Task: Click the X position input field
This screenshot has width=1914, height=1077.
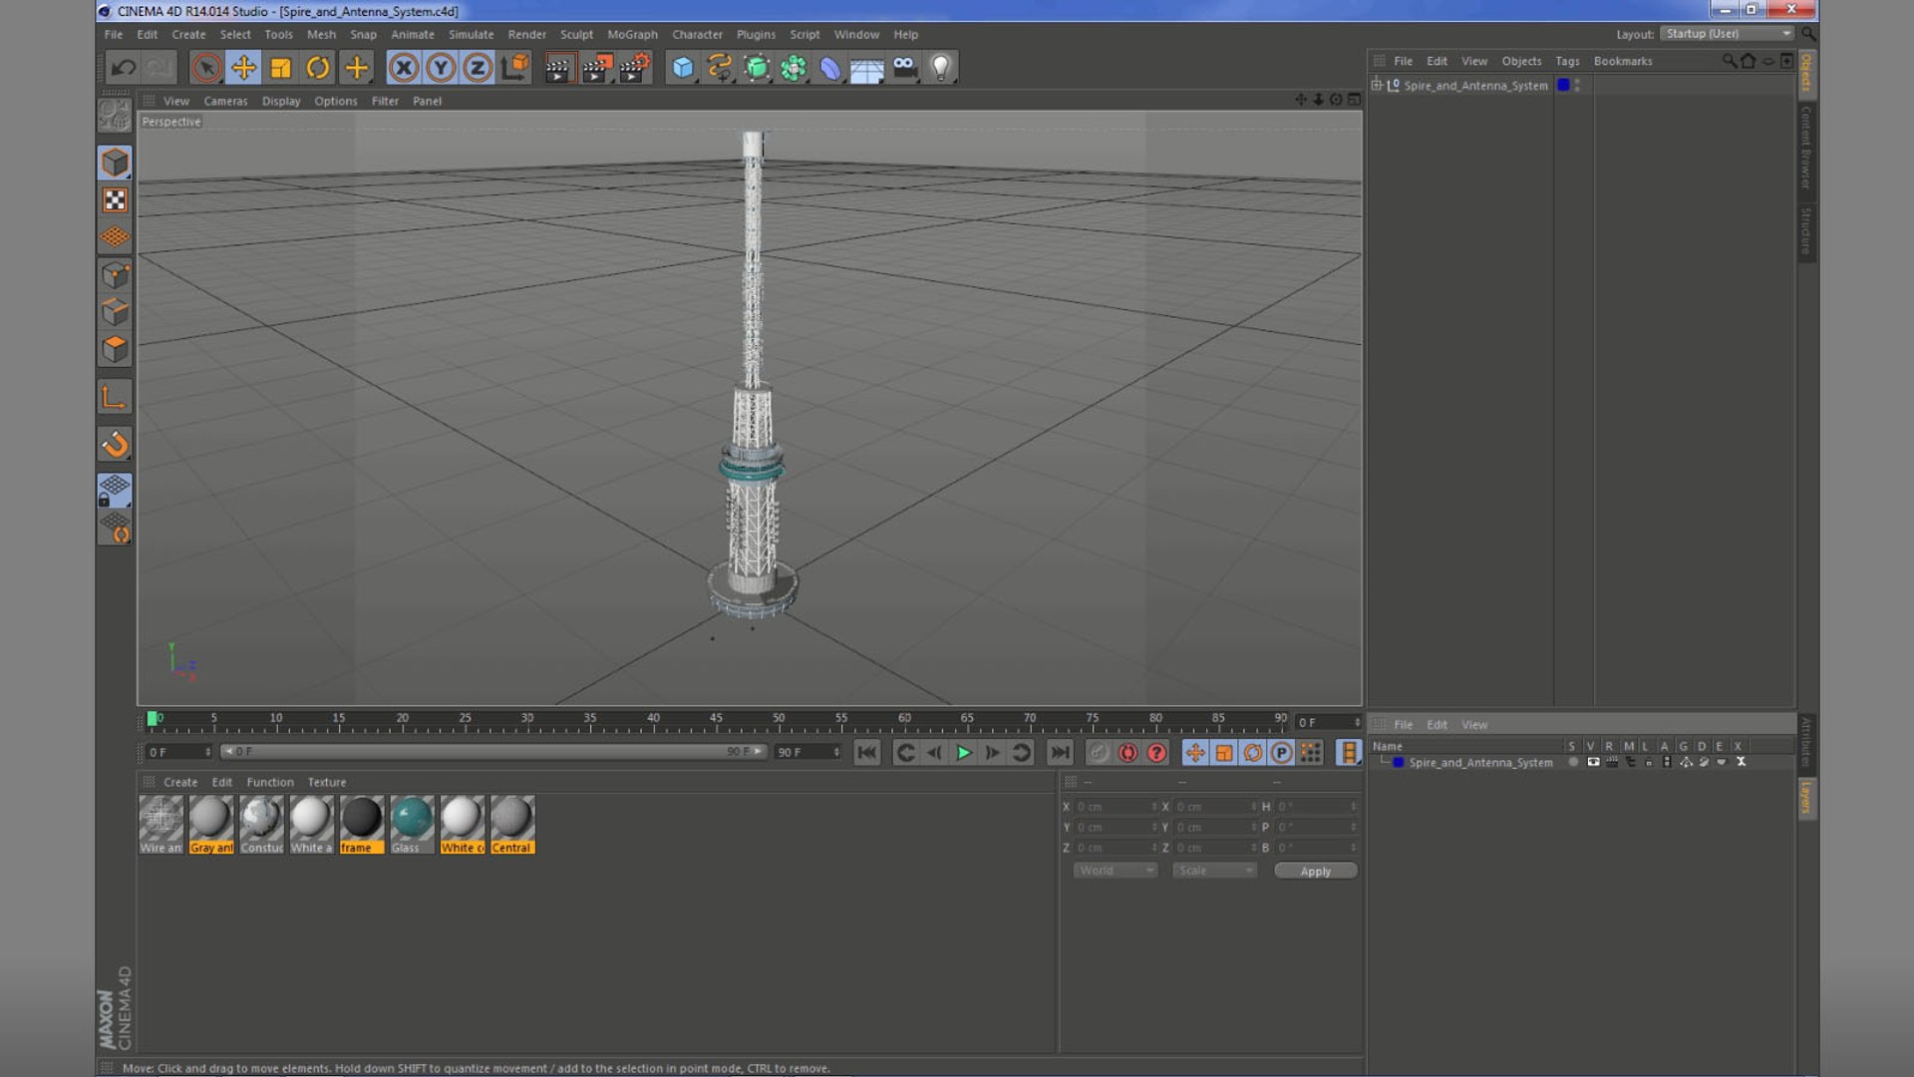Action: pyautogui.click(x=1115, y=807)
